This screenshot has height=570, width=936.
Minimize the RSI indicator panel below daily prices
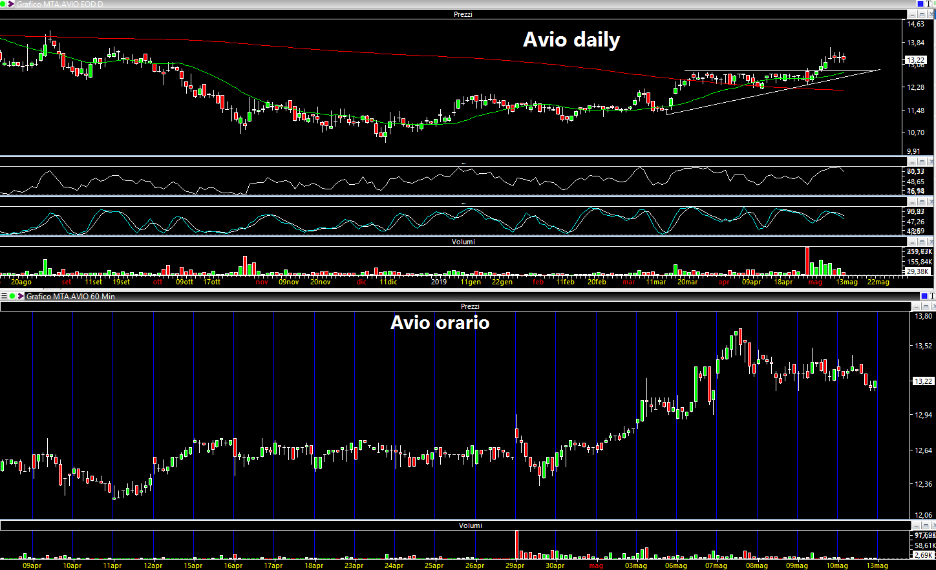point(912,162)
